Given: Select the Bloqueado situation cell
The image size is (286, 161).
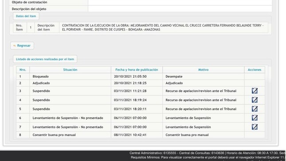Looking at the screenshot, I should coord(70,76).
